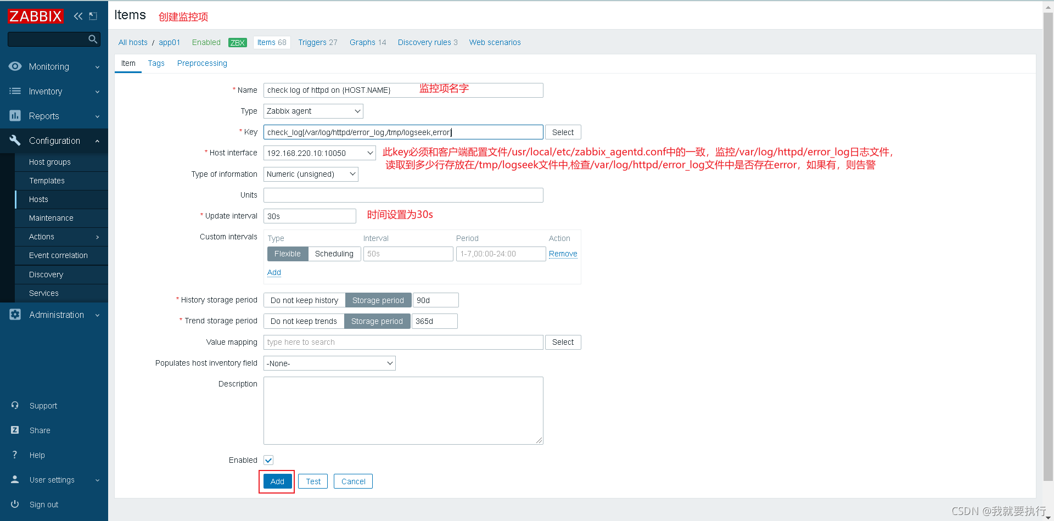
Task: Click the Reports chart icon
Action: [x=15, y=116]
